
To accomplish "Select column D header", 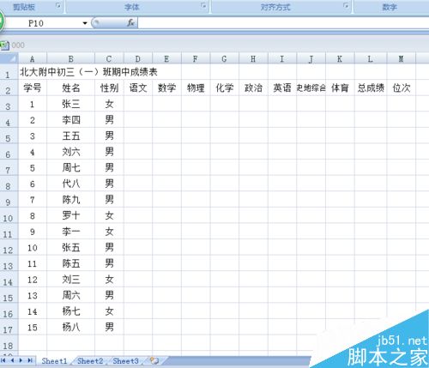I will (x=138, y=59).
